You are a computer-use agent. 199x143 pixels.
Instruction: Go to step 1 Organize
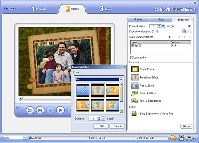click(39, 9)
